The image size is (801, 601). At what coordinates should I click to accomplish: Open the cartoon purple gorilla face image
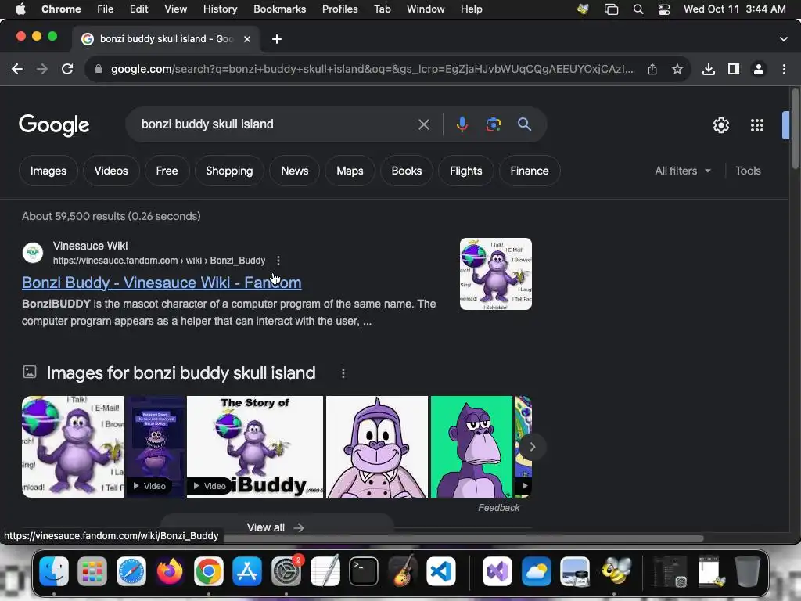click(377, 447)
